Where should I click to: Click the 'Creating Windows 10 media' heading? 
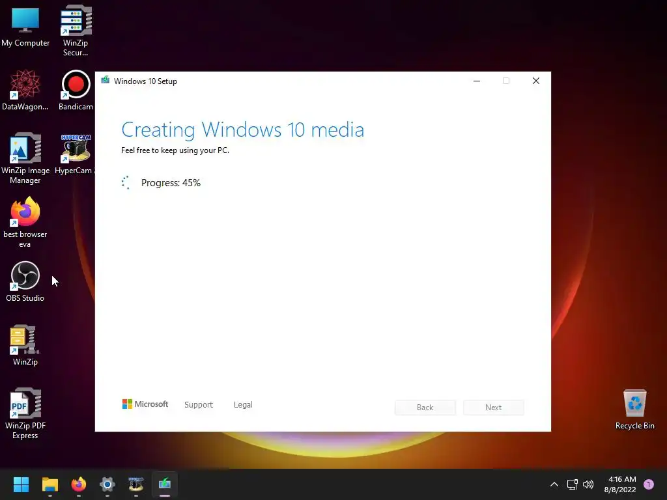pyautogui.click(x=242, y=130)
